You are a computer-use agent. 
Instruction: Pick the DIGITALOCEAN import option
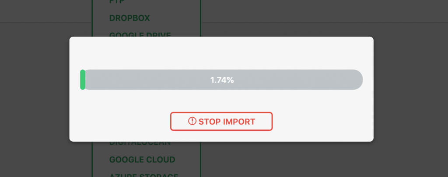140,143
